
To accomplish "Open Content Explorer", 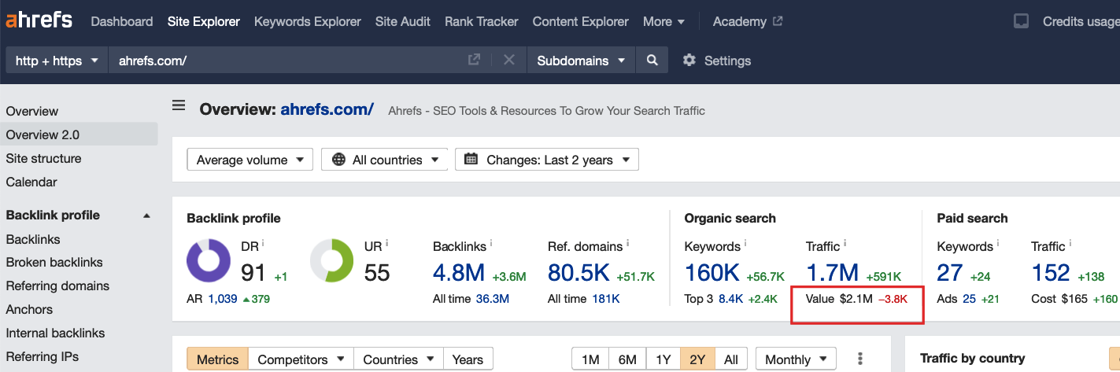I will pos(581,21).
